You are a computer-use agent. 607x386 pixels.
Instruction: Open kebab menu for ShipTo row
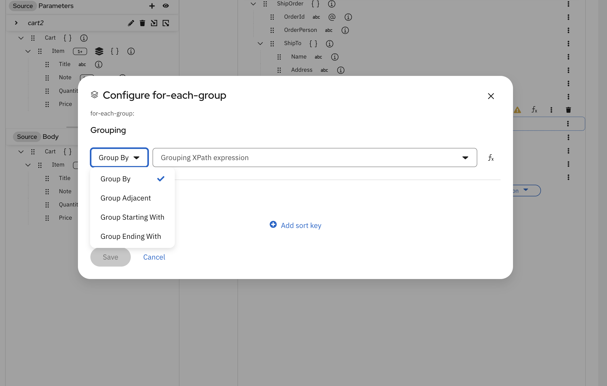pos(568,44)
